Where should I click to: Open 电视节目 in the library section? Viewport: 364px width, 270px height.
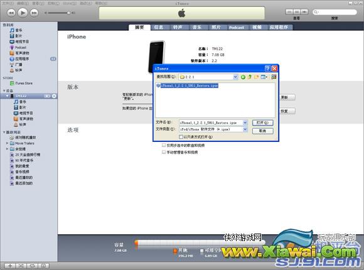point(19,41)
